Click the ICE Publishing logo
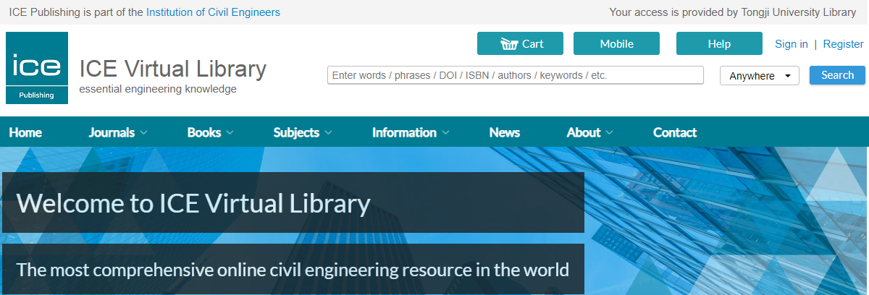 point(37,68)
